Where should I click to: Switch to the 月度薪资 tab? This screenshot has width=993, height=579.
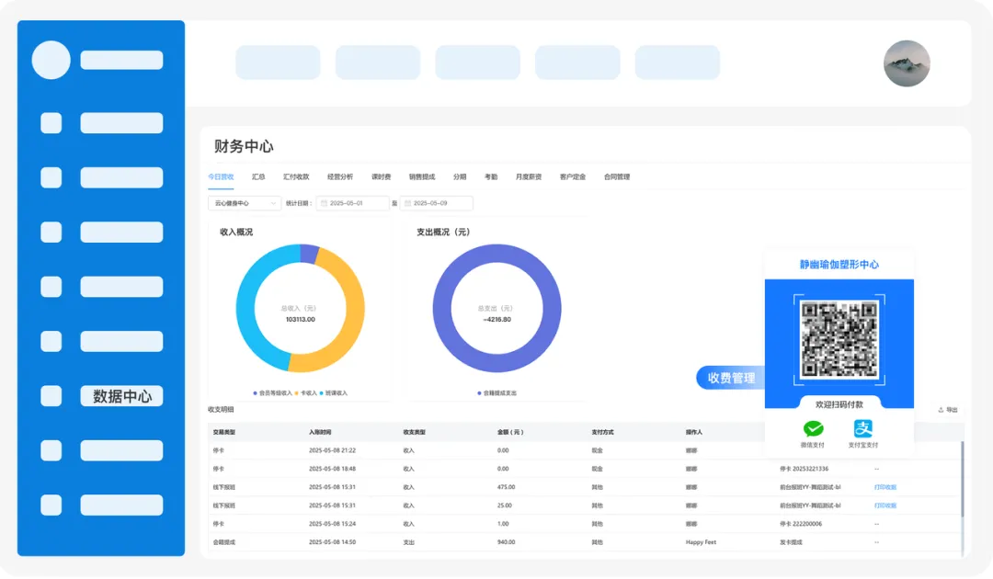pos(528,176)
